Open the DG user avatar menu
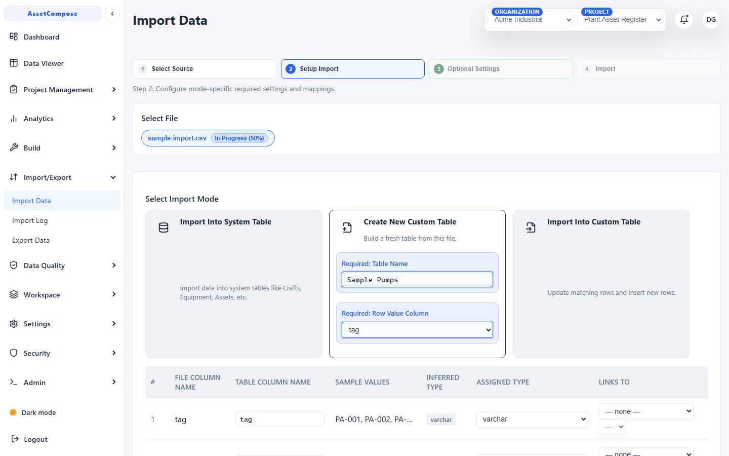 [x=711, y=20]
